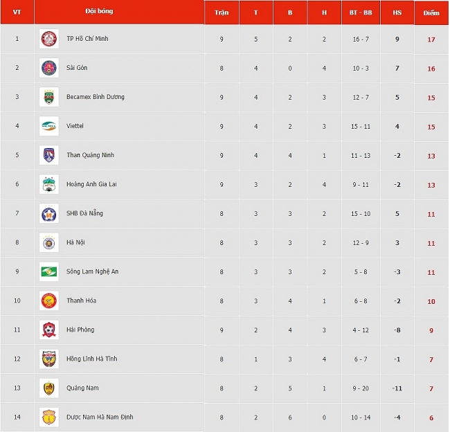The width and height of the screenshot is (450, 432).
Task: Click the Hồng Lĩnh Hà Tĩnh team name
Action: [92, 359]
